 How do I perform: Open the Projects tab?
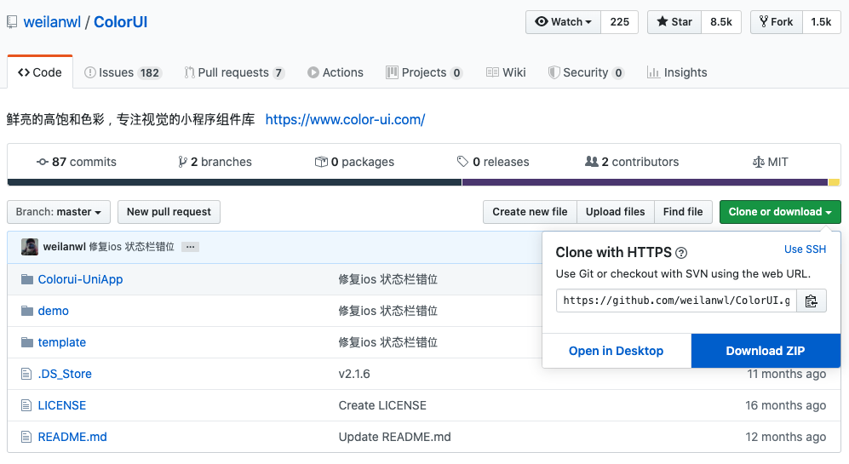click(424, 72)
